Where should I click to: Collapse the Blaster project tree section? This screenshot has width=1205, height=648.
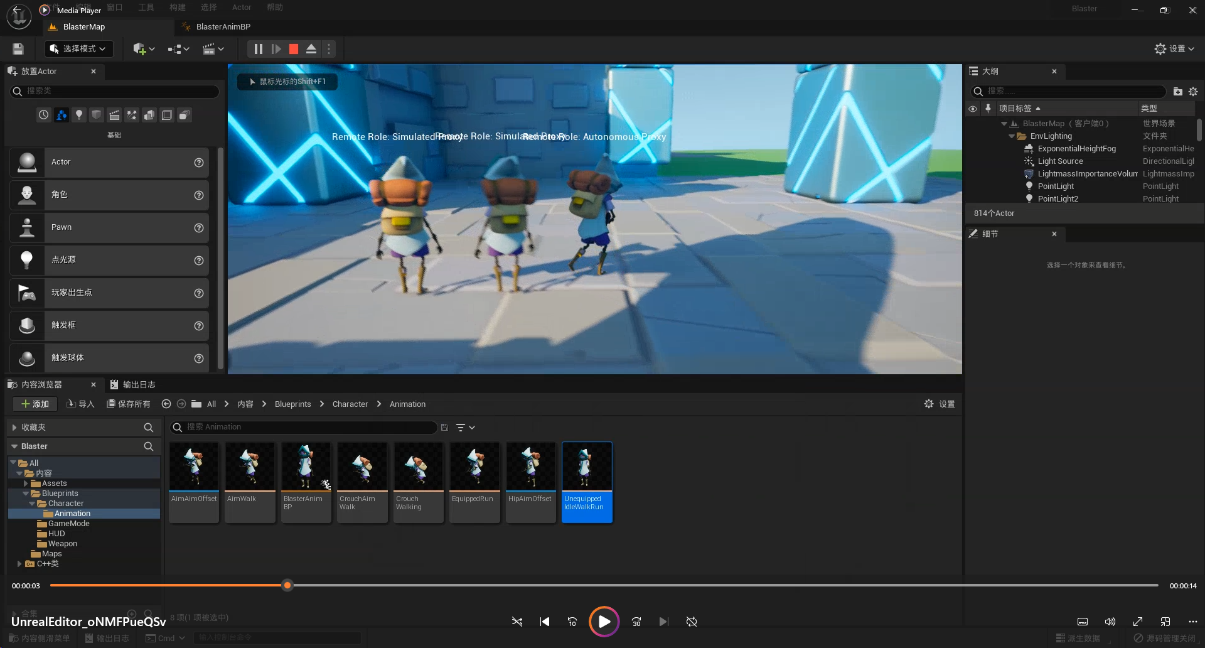(x=14, y=446)
